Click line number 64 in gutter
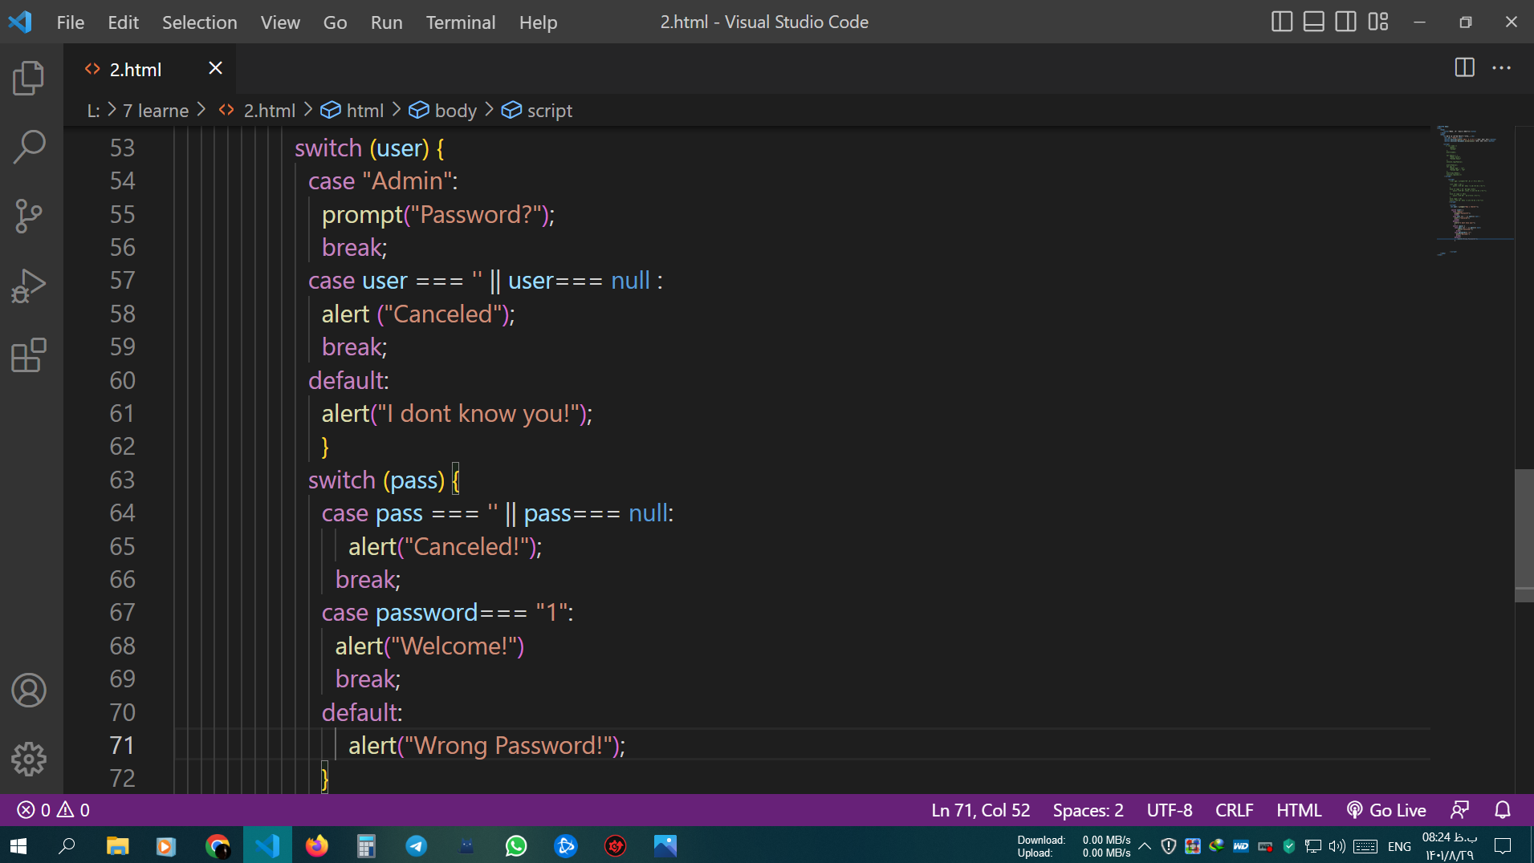 click(122, 513)
